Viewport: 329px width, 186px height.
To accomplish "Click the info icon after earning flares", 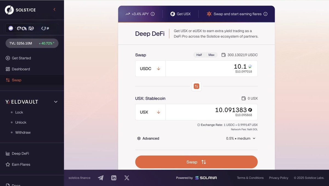I will 265,14.
